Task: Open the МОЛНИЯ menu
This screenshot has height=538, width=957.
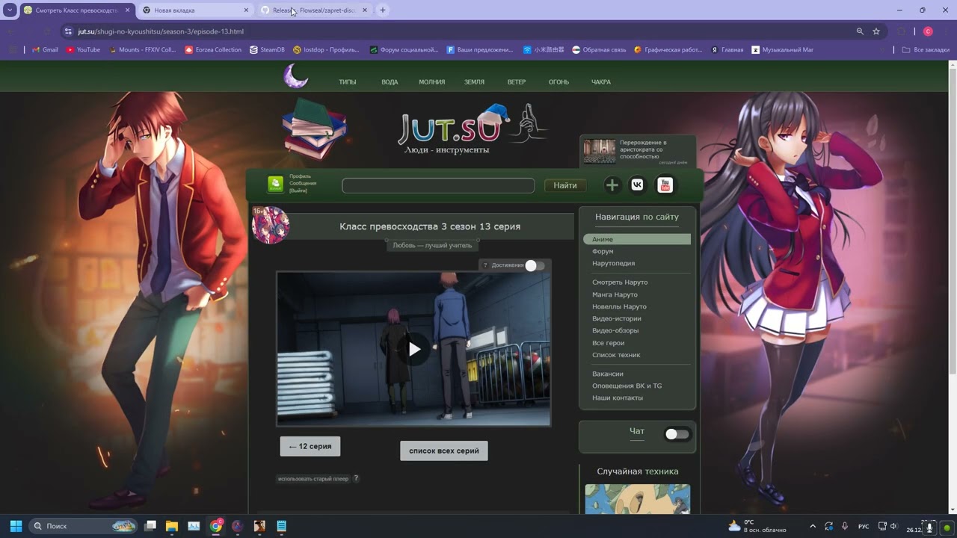Action: point(431,82)
